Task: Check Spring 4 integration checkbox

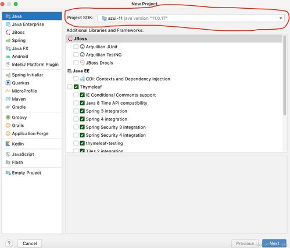Action: tap(76, 119)
